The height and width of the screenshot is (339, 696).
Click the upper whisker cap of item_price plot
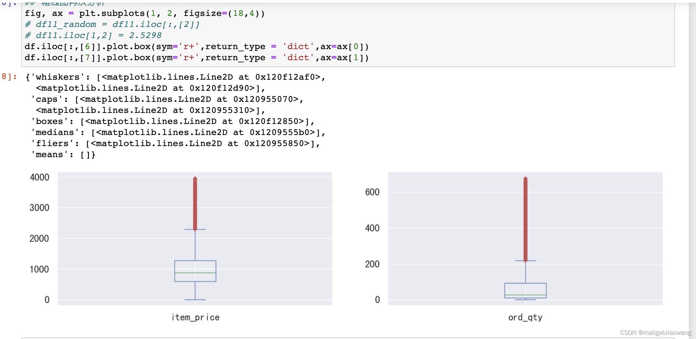(195, 229)
